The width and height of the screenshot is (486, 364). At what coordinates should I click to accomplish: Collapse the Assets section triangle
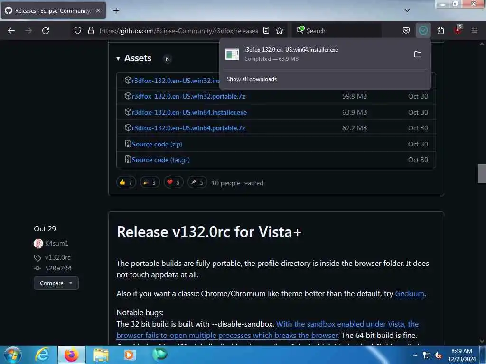tap(118, 59)
